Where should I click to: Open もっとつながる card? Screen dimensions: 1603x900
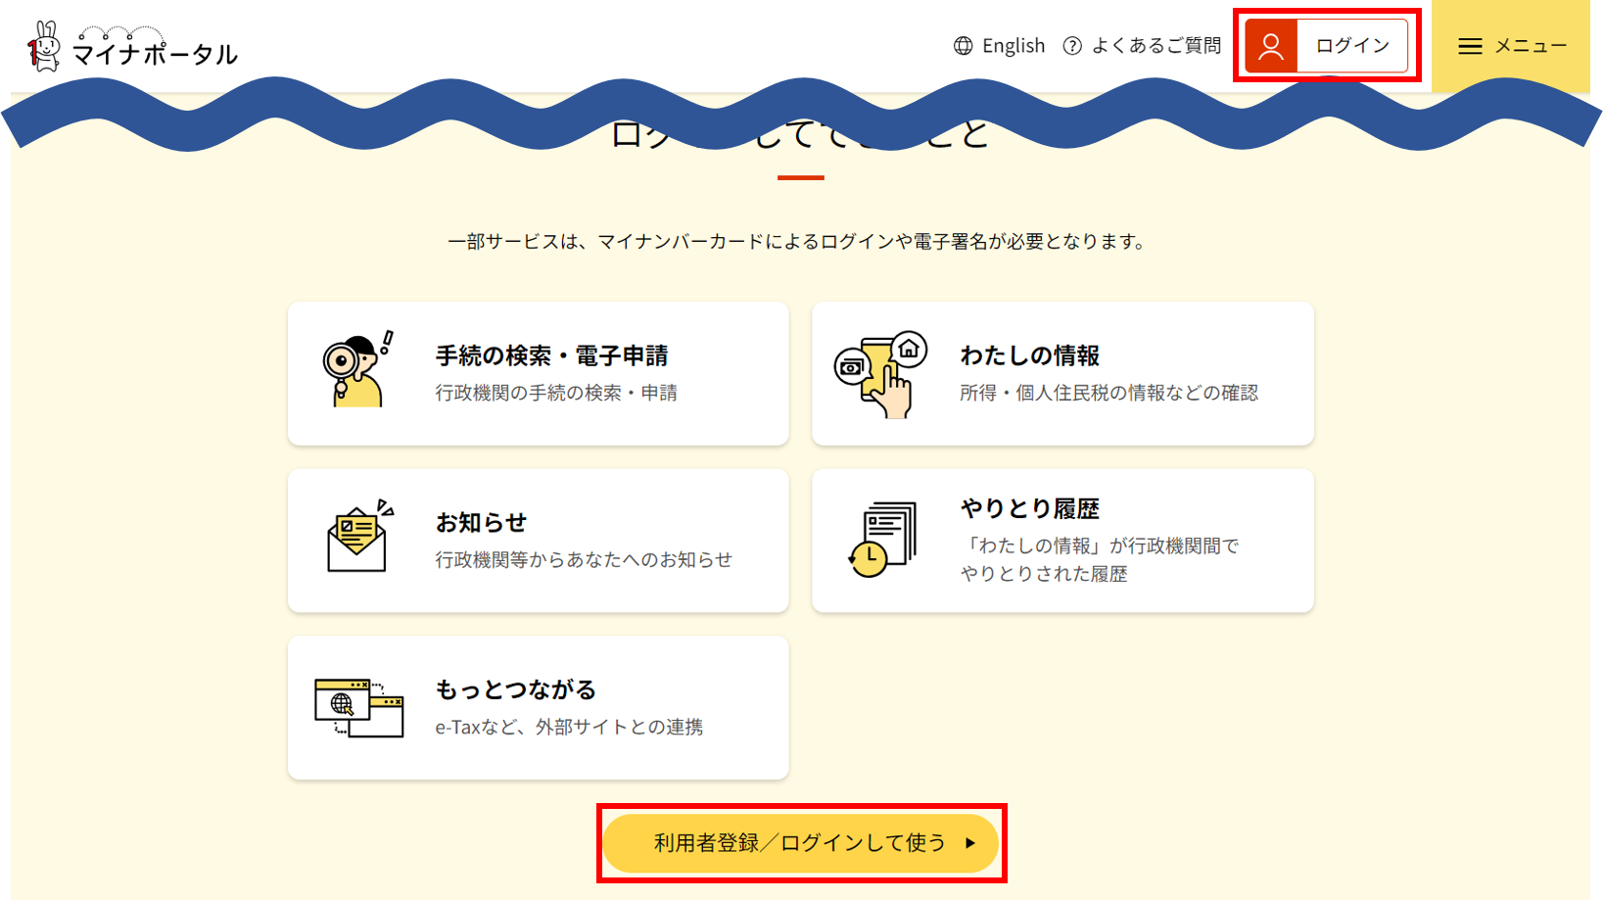[539, 708]
